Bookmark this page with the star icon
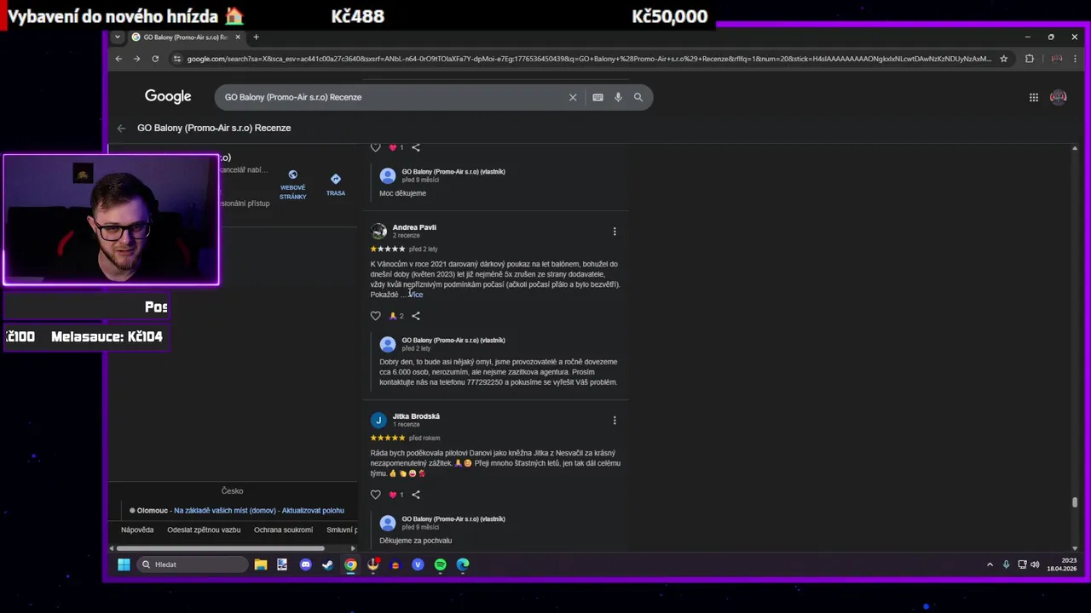The width and height of the screenshot is (1091, 613). [1004, 59]
